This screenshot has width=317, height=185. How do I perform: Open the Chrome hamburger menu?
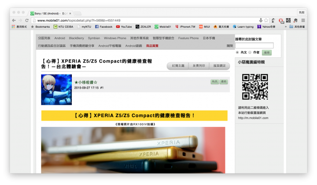coord(303,20)
